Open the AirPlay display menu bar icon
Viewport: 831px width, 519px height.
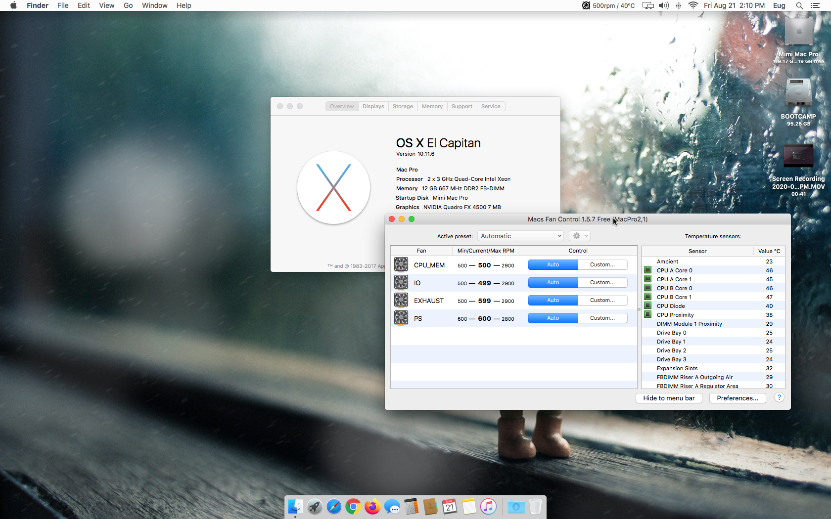[x=648, y=5]
